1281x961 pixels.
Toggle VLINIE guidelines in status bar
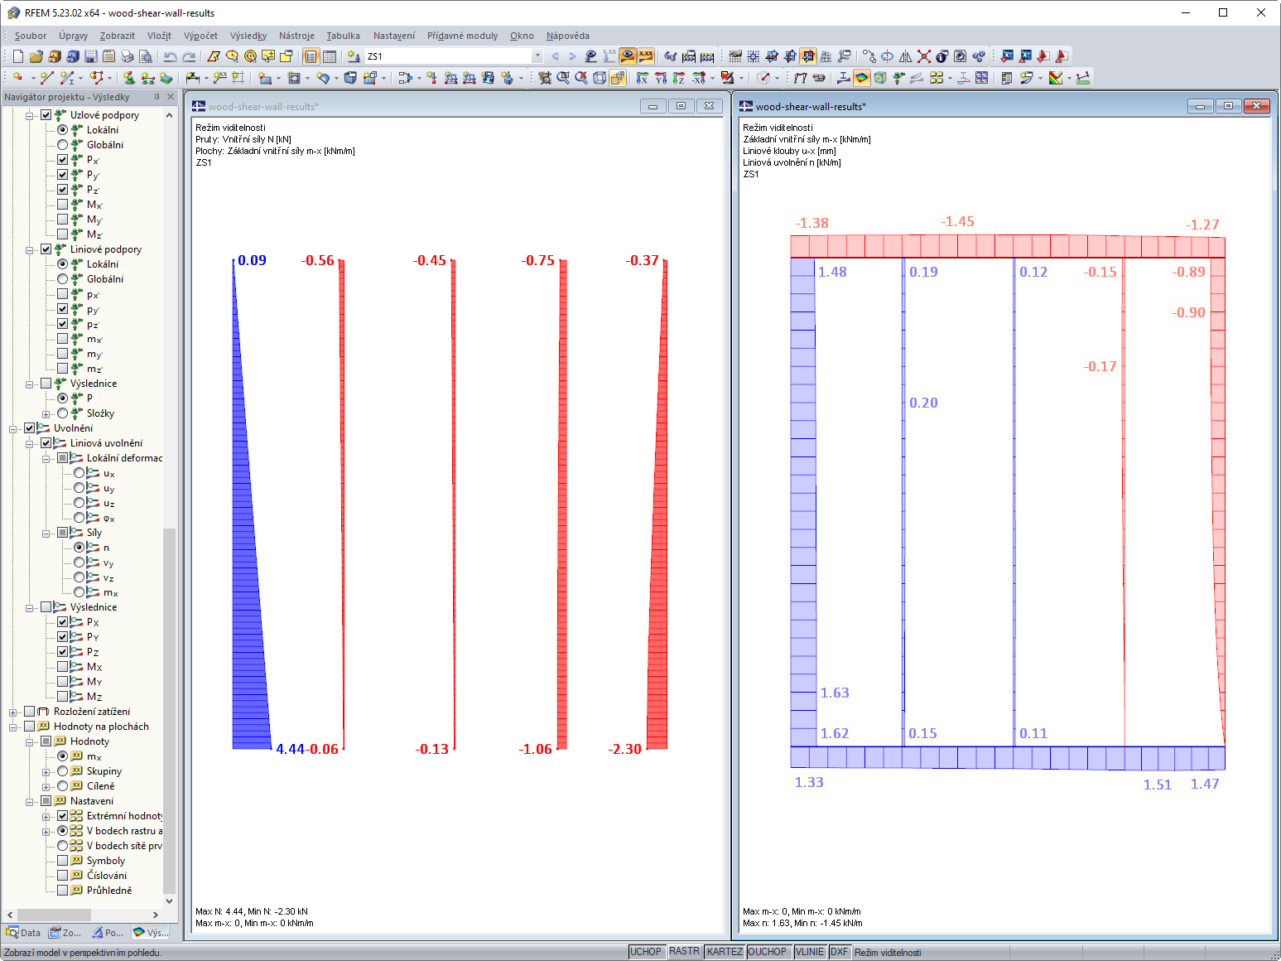(810, 952)
